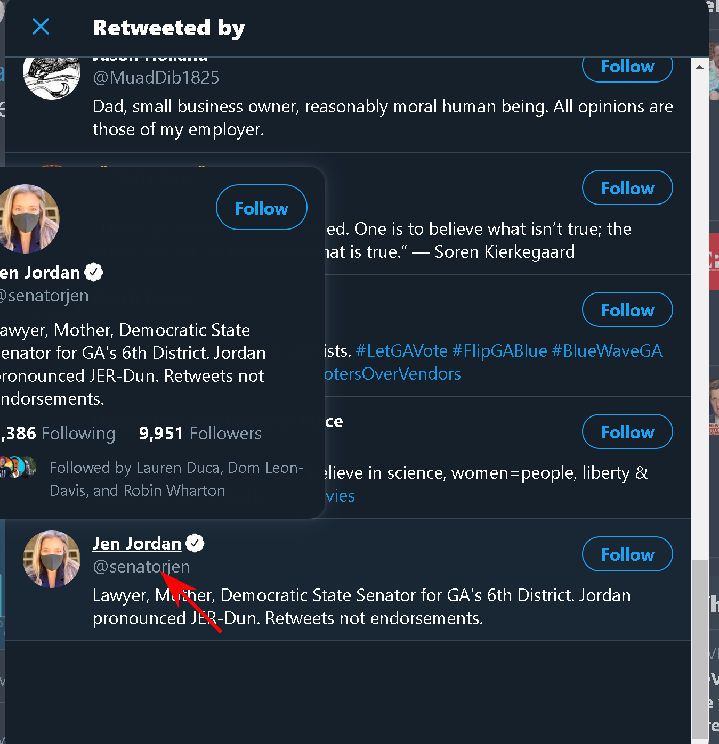Click the hover card verified badge
The image size is (719, 744).
pos(94,272)
